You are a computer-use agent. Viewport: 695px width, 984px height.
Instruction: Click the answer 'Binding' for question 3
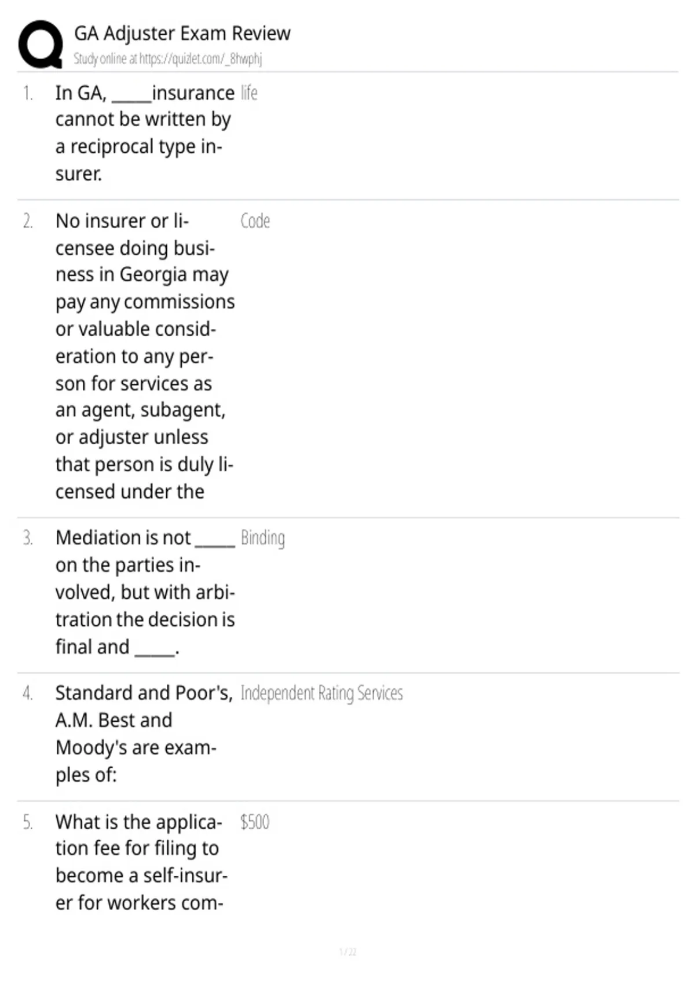click(263, 538)
